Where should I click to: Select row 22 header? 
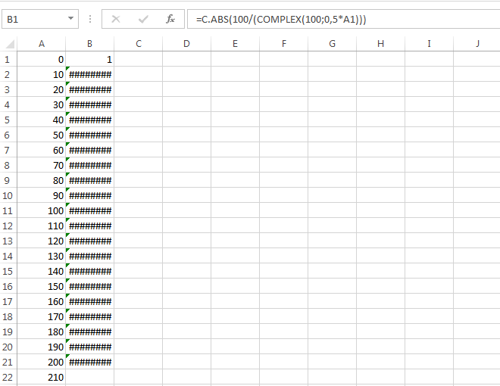pyautogui.click(x=8, y=377)
